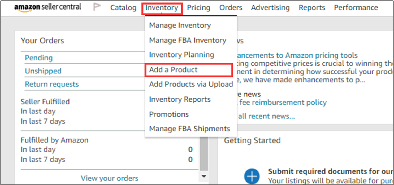Image resolution: width=394 pixels, height=185 pixels.
Task: Click the View your orders link
Action: pyautogui.click(x=110, y=178)
